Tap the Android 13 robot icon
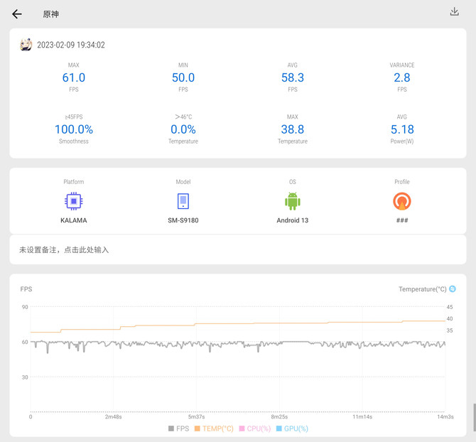 click(x=292, y=201)
